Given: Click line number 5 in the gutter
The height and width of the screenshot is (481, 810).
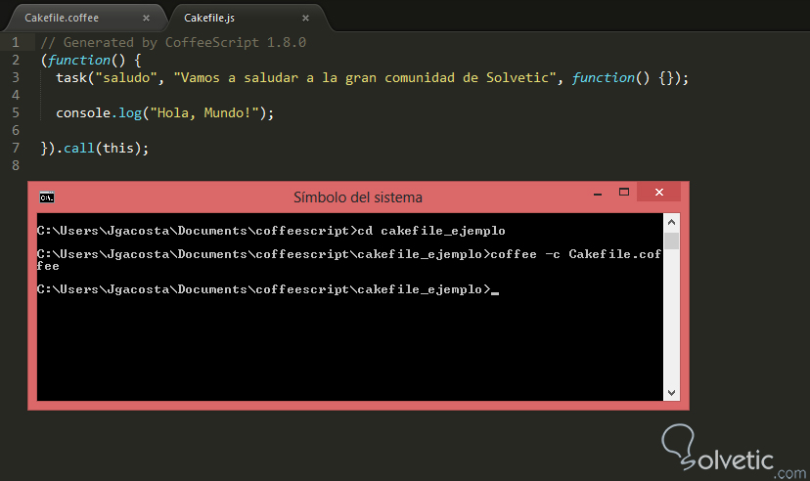Looking at the screenshot, I should [x=16, y=112].
